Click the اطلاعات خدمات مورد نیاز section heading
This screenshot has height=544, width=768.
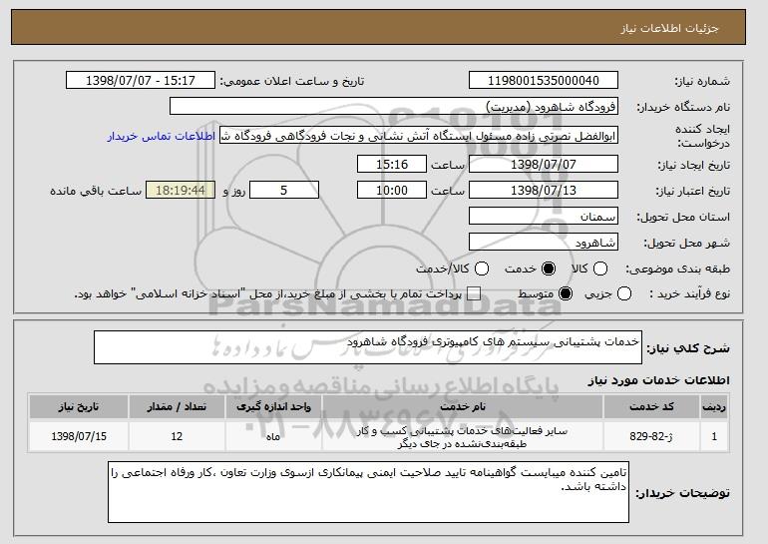click(x=658, y=380)
